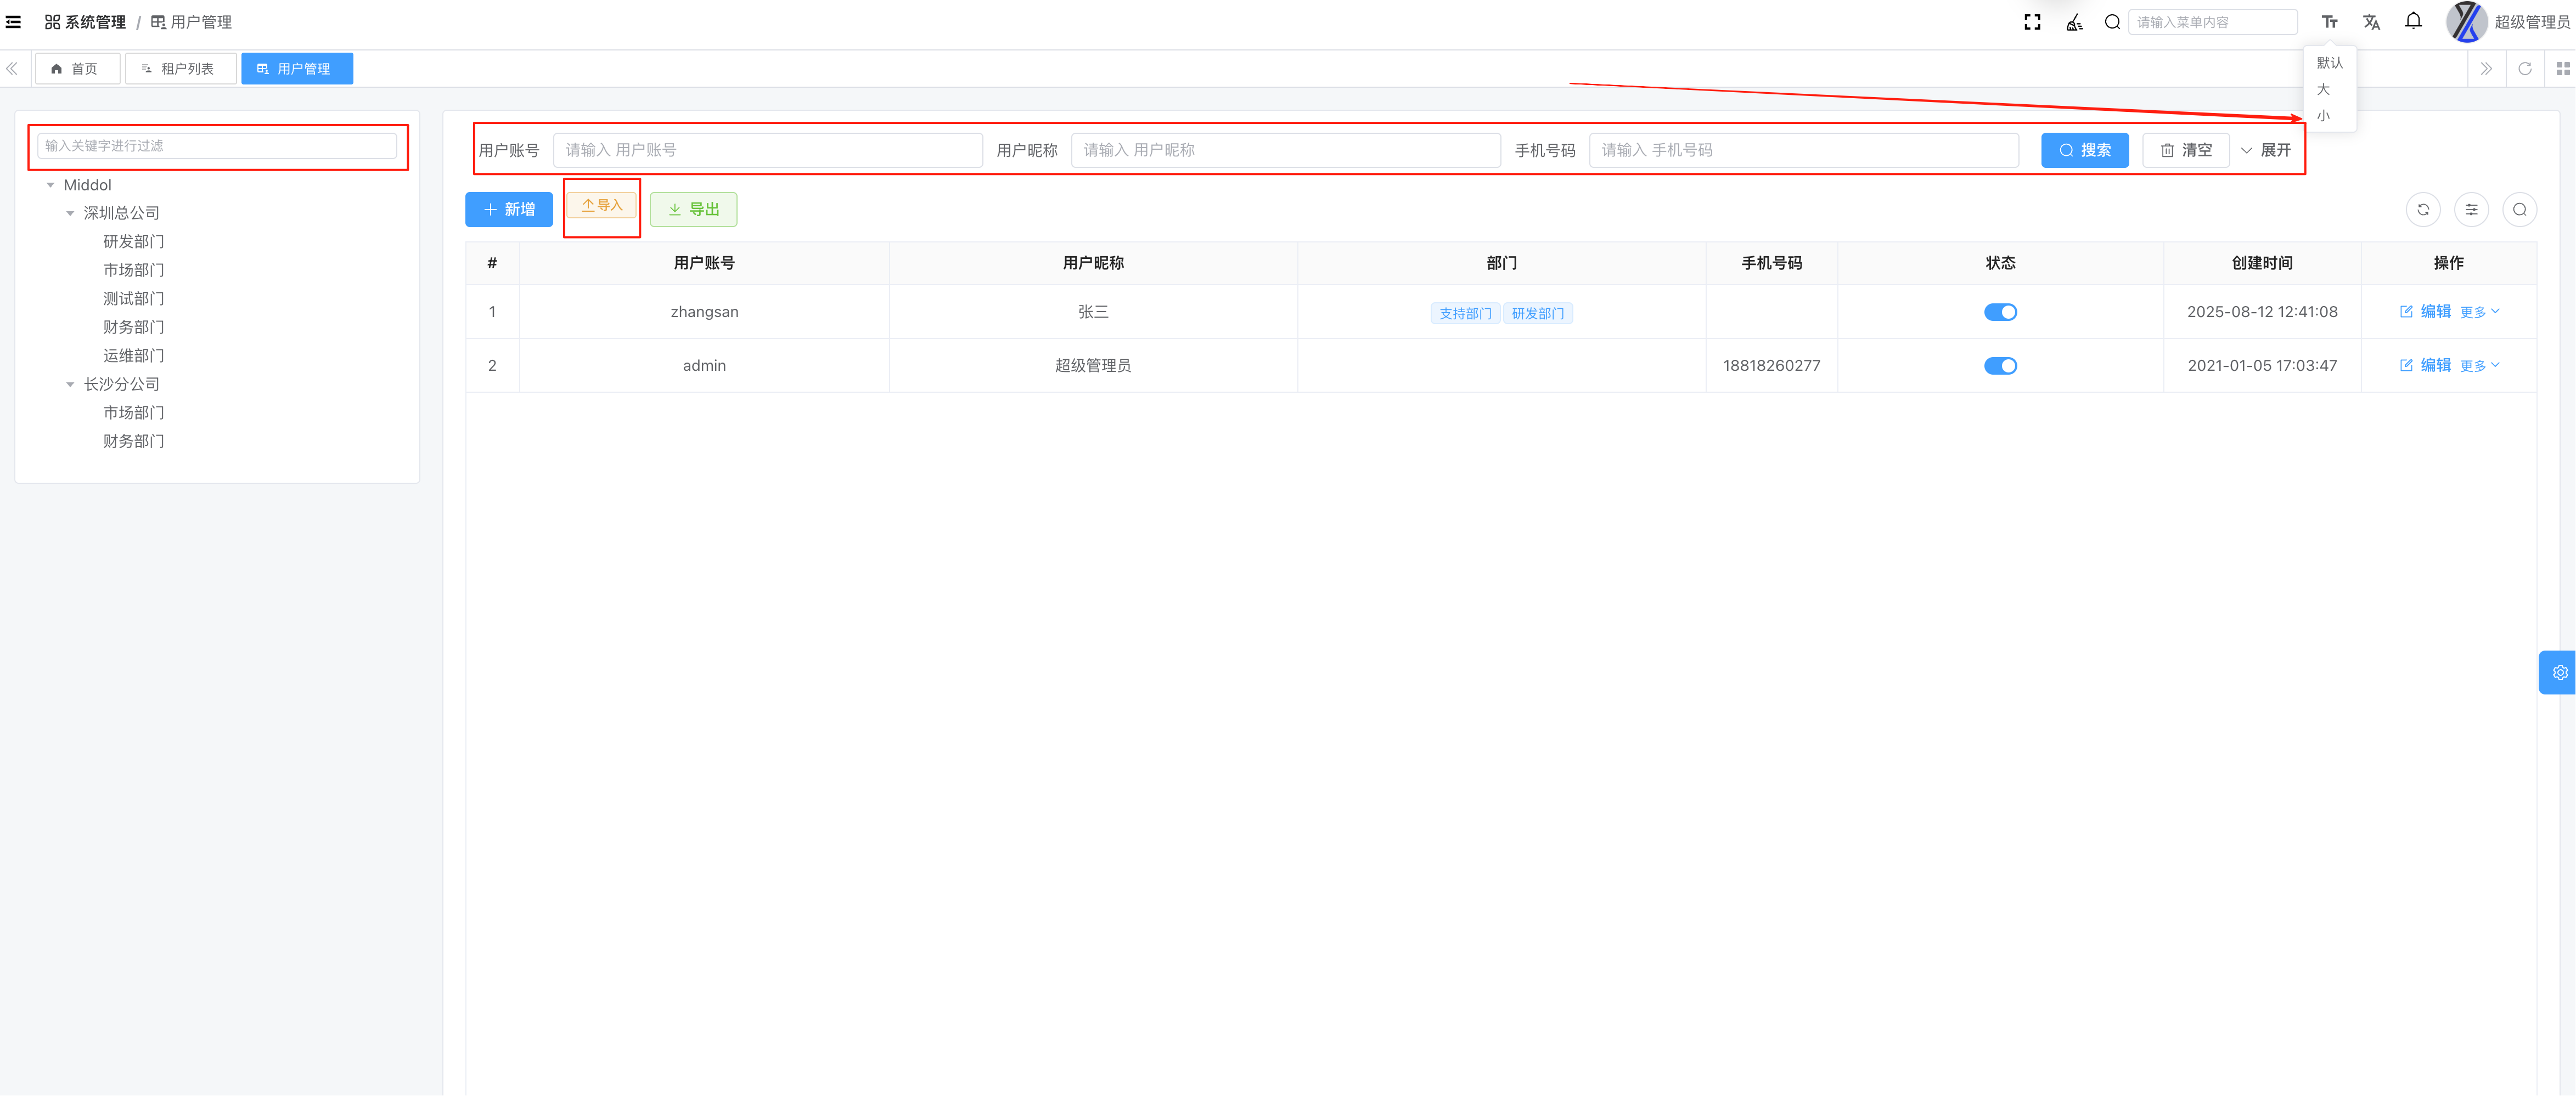Click the blue settings gear tab

2559,673
